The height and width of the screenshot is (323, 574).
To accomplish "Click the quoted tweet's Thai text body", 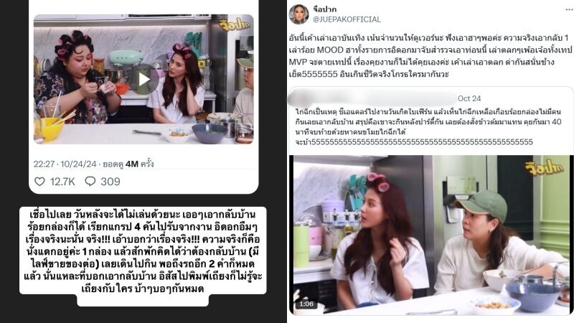I will (x=428, y=126).
